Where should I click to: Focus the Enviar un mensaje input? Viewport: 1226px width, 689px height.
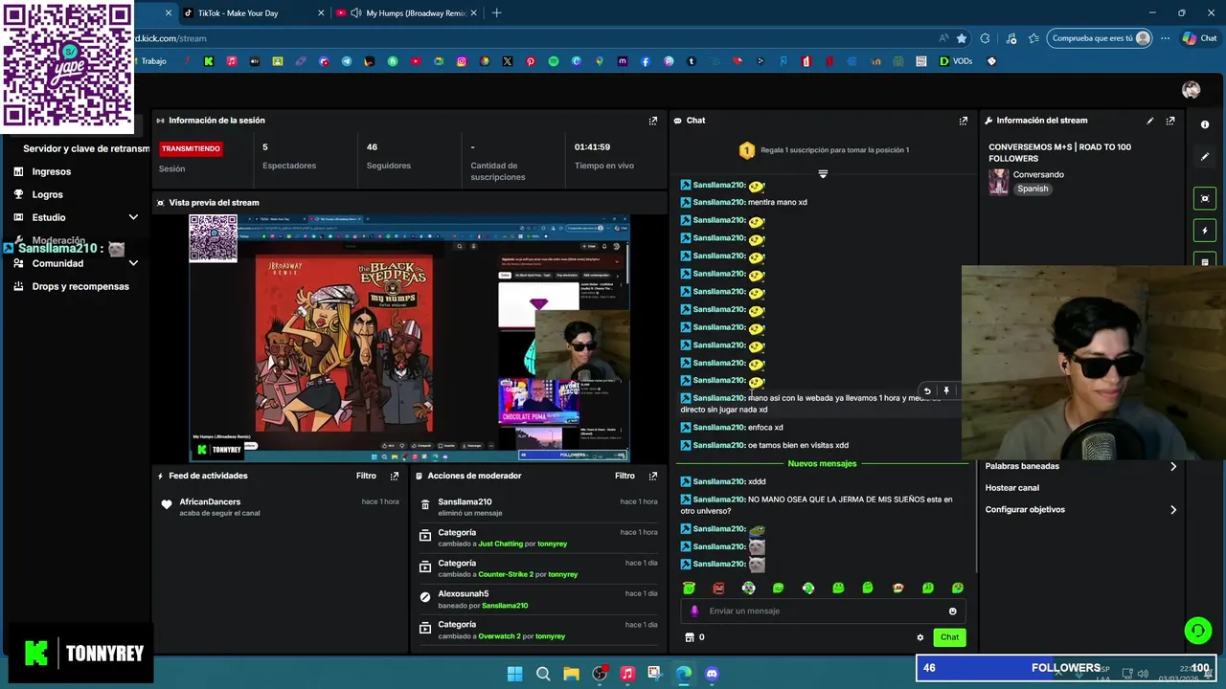click(824, 611)
